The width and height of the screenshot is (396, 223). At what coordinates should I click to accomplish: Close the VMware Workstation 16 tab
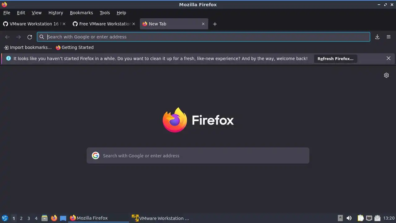[x=64, y=24]
